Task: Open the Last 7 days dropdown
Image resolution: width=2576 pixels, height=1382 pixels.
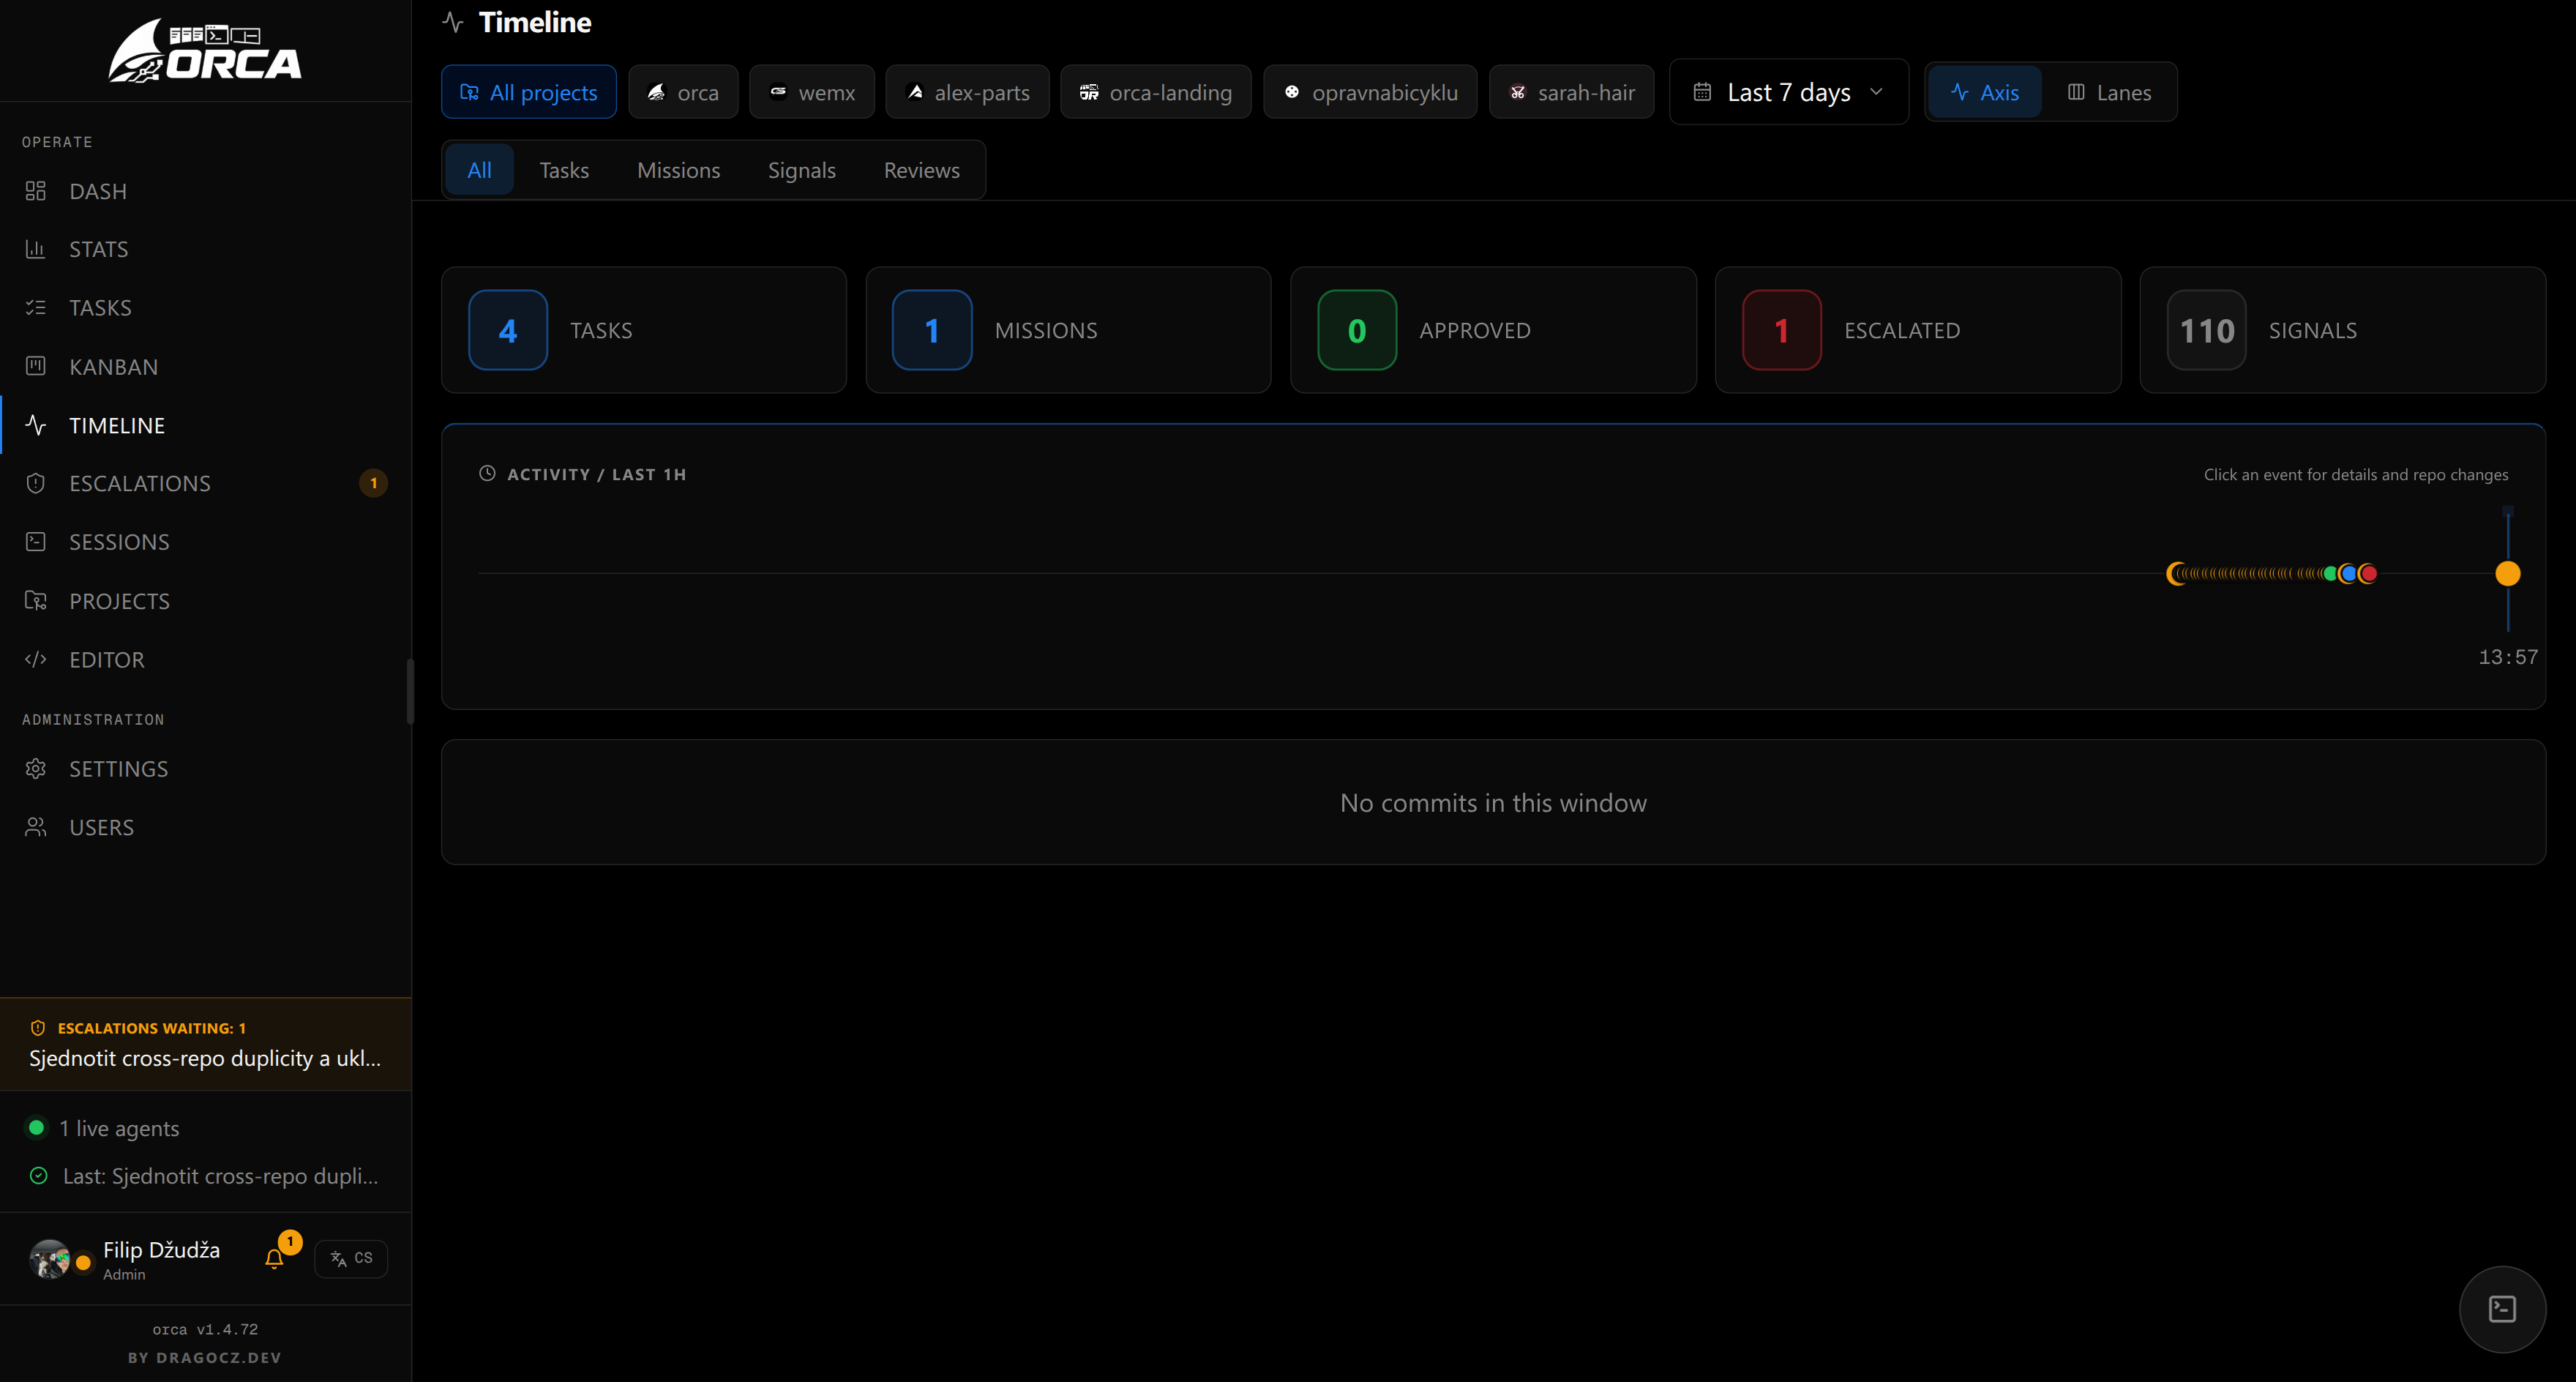Action: click(1789, 92)
